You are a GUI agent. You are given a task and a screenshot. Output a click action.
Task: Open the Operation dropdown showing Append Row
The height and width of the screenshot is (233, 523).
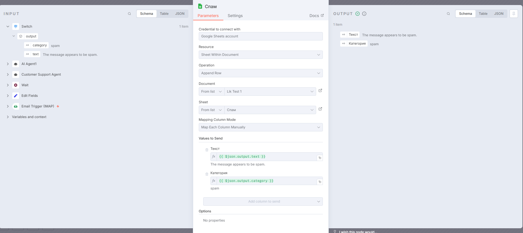(x=261, y=73)
